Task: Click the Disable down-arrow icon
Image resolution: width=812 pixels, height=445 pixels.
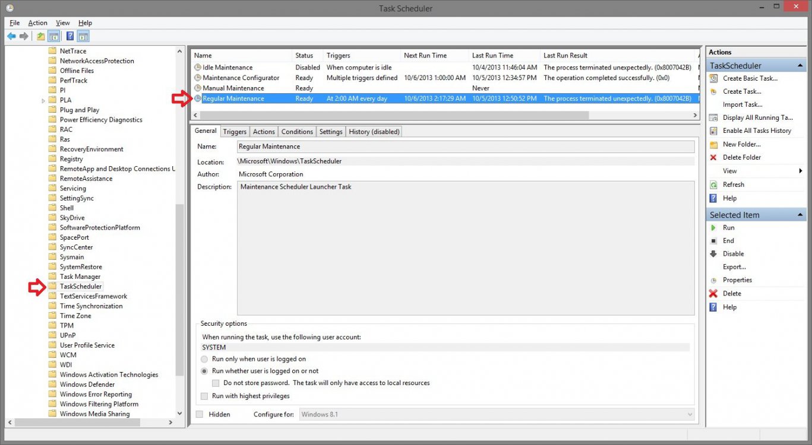Action: pyautogui.click(x=713, y=253)
